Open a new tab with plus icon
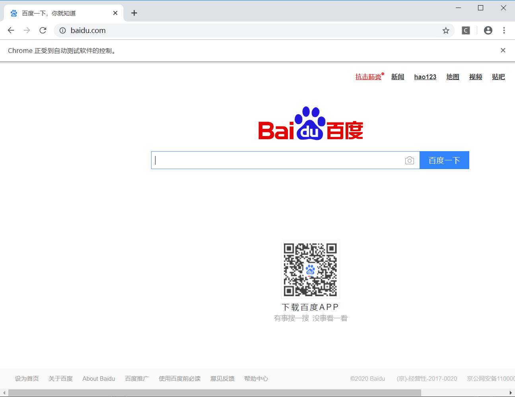515x397 pixels. pos(134,13)
